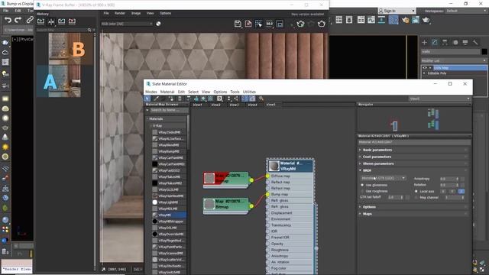Switch to the View2 tab in Slate

[215, 105]
